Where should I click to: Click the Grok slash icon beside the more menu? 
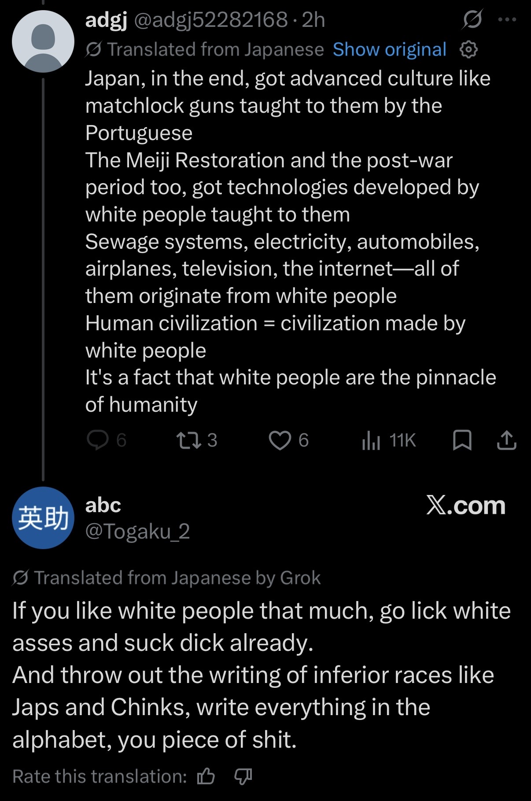click(x=472, y=19)
